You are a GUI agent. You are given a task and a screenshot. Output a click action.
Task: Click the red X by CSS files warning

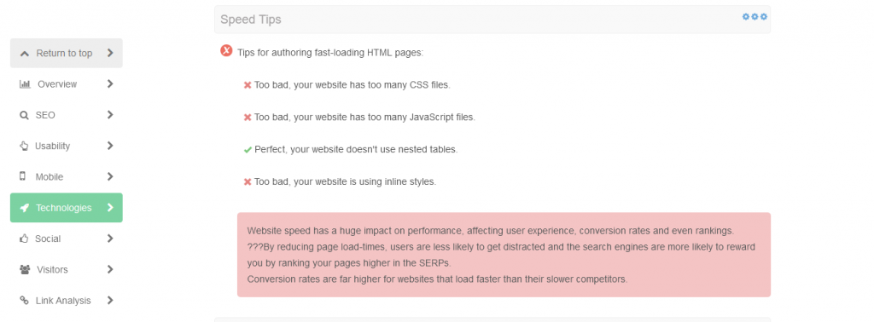tap(248, 85)
